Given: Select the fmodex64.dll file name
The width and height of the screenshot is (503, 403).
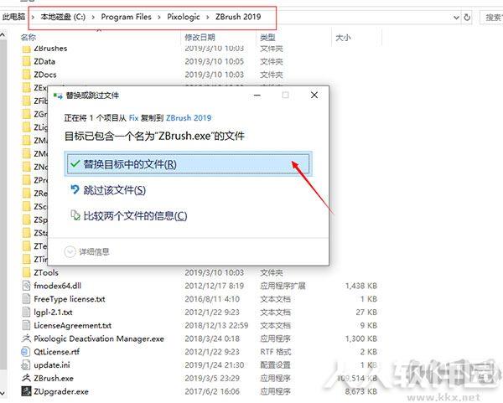Looking at the screenshot, I should pyautogui.click(x=57, y=286).
